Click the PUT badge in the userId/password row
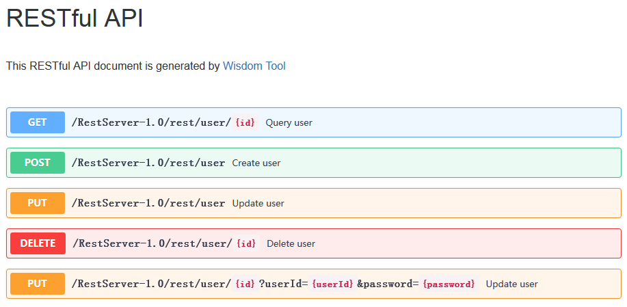 click(x=38, y=284)
